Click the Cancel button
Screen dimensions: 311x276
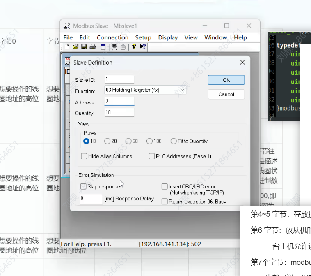coord(226,94)
